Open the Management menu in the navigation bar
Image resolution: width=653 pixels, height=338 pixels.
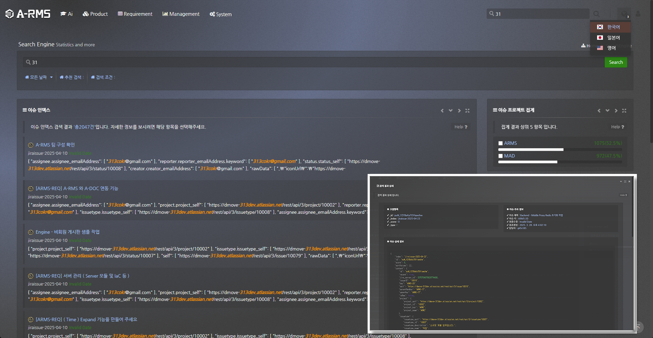coord(181,14)
